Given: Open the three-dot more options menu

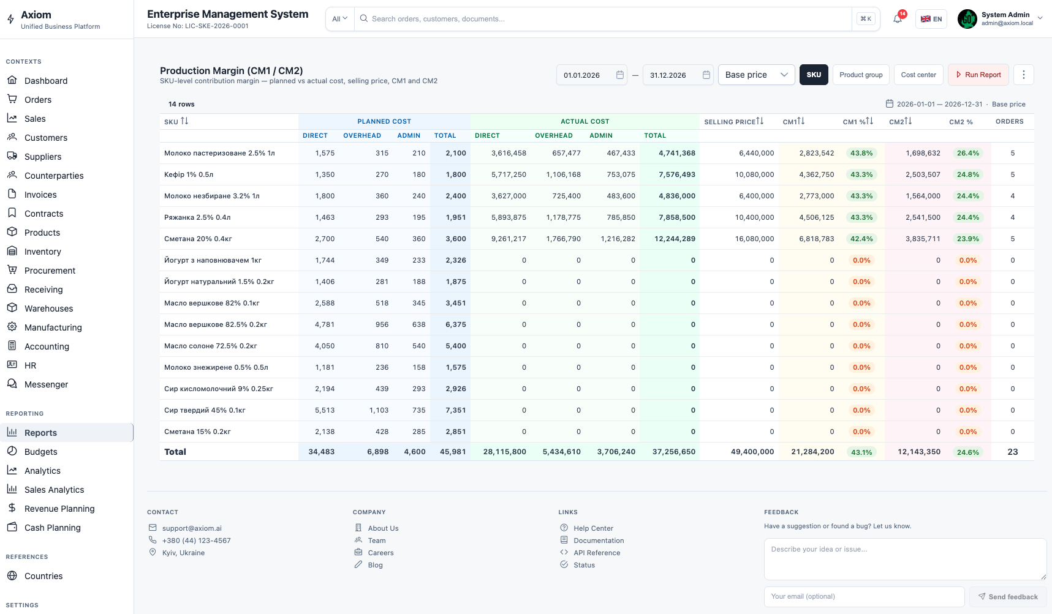Looking at the screenshot, I should [1023, 75].
